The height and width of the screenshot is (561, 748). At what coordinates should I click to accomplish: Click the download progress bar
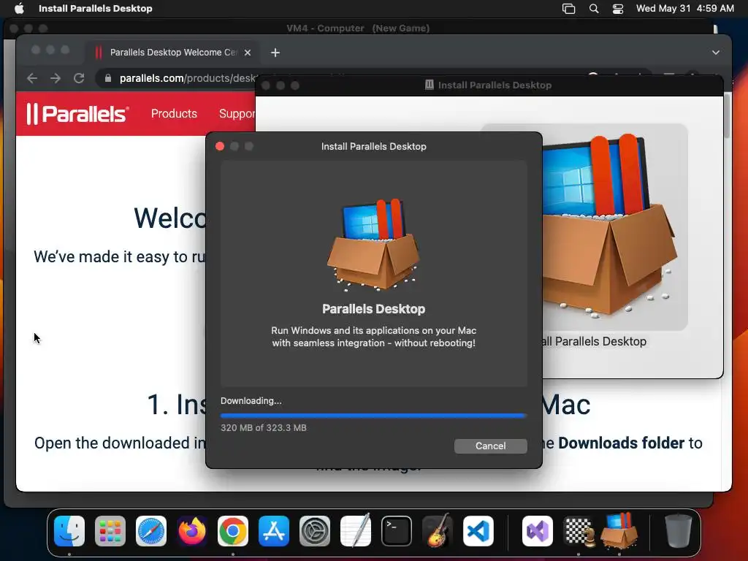(373, 416)
